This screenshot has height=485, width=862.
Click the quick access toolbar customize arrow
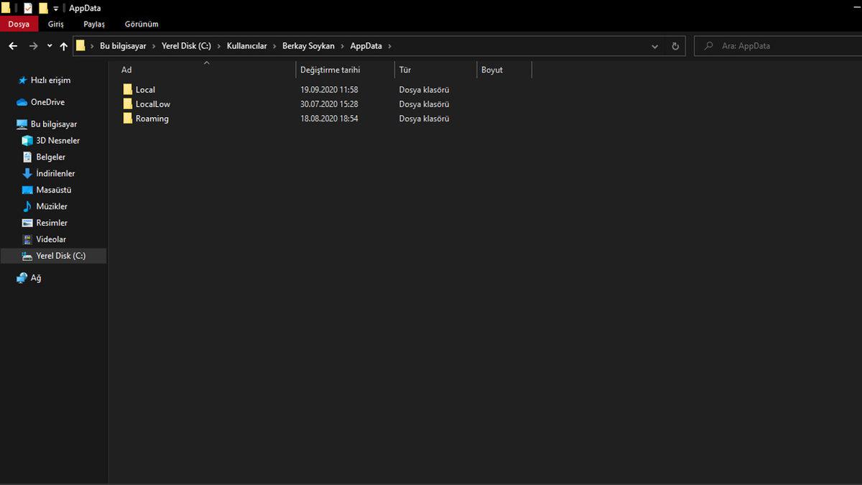point(55,8)
